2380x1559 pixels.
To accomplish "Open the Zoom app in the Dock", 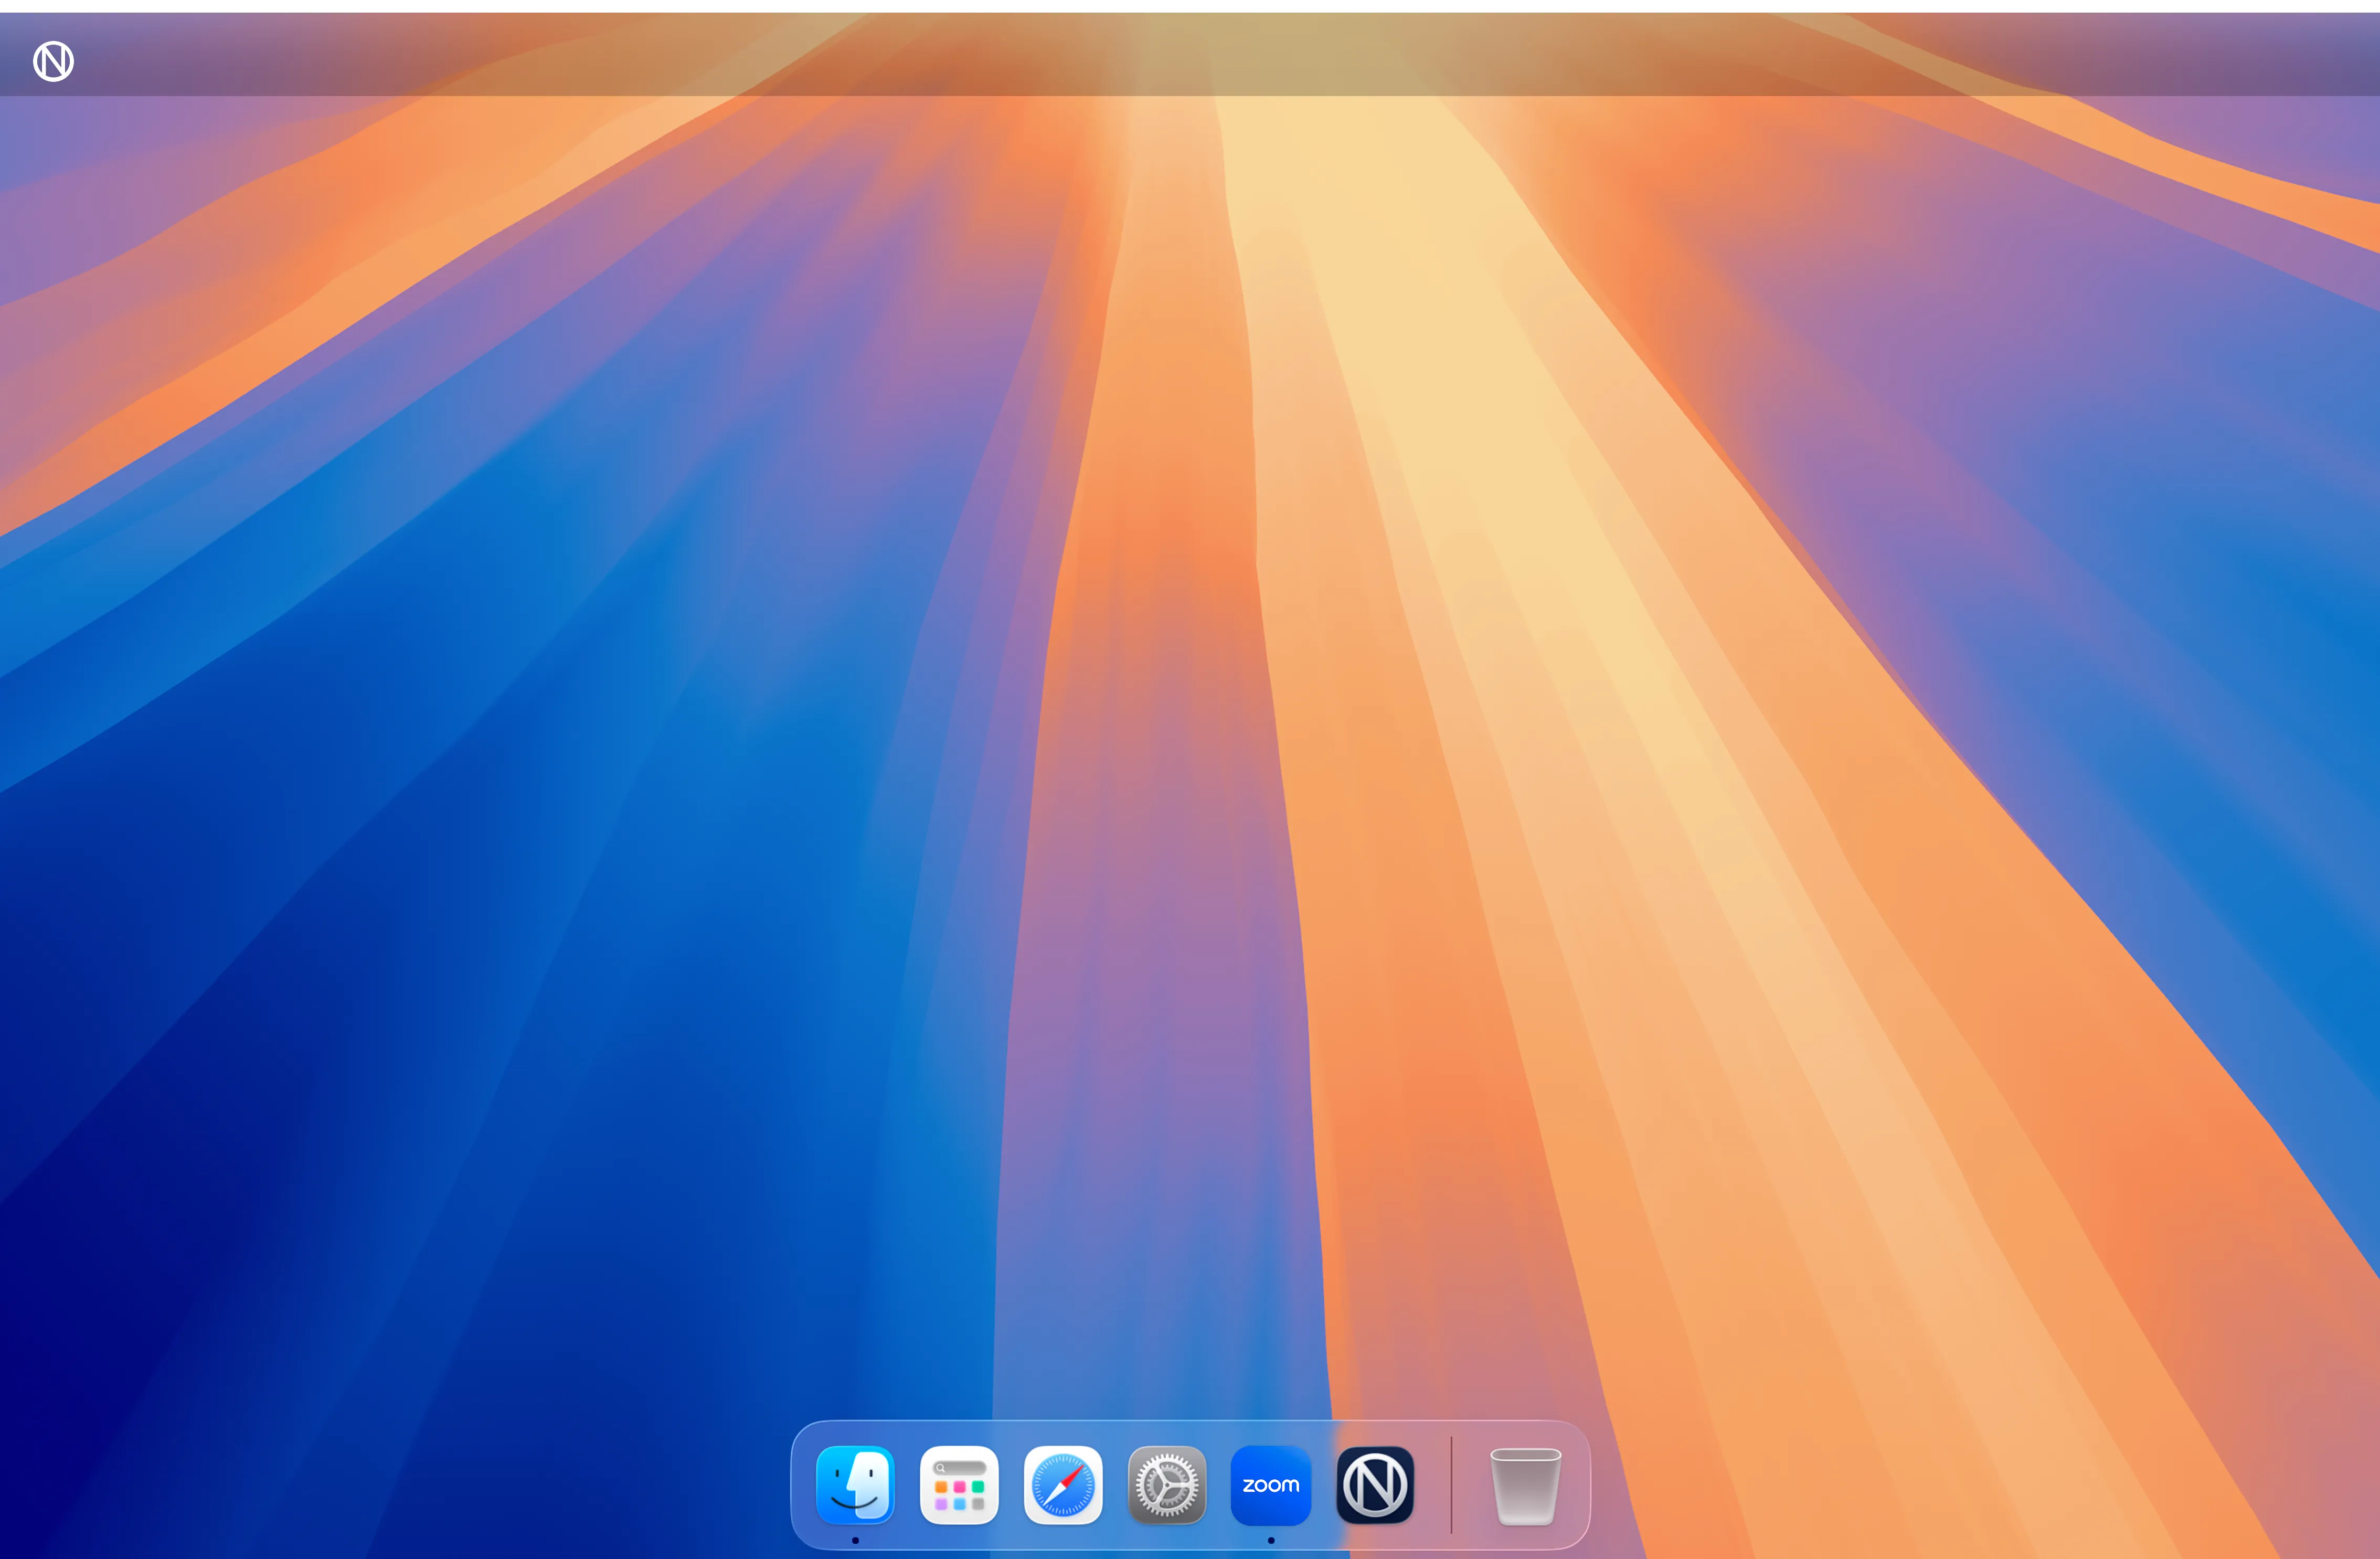I will tap(1271, 1485).
